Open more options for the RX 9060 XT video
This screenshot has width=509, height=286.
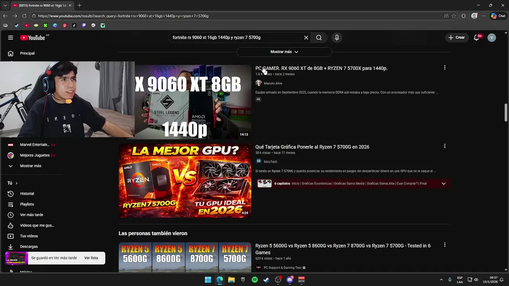[445, 68]
